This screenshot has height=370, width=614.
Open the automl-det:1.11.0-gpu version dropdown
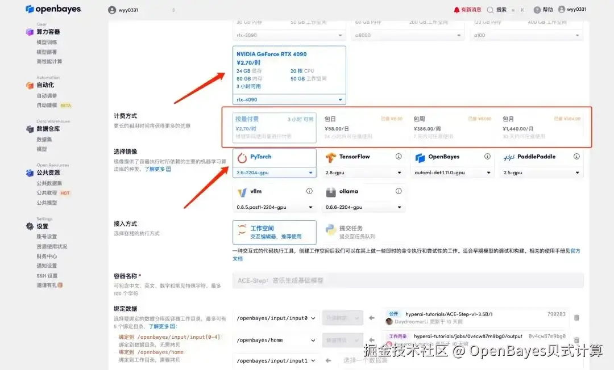point(453,173)
